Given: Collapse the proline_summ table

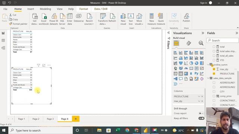Looking at the screenshot, I should (208, 65).
